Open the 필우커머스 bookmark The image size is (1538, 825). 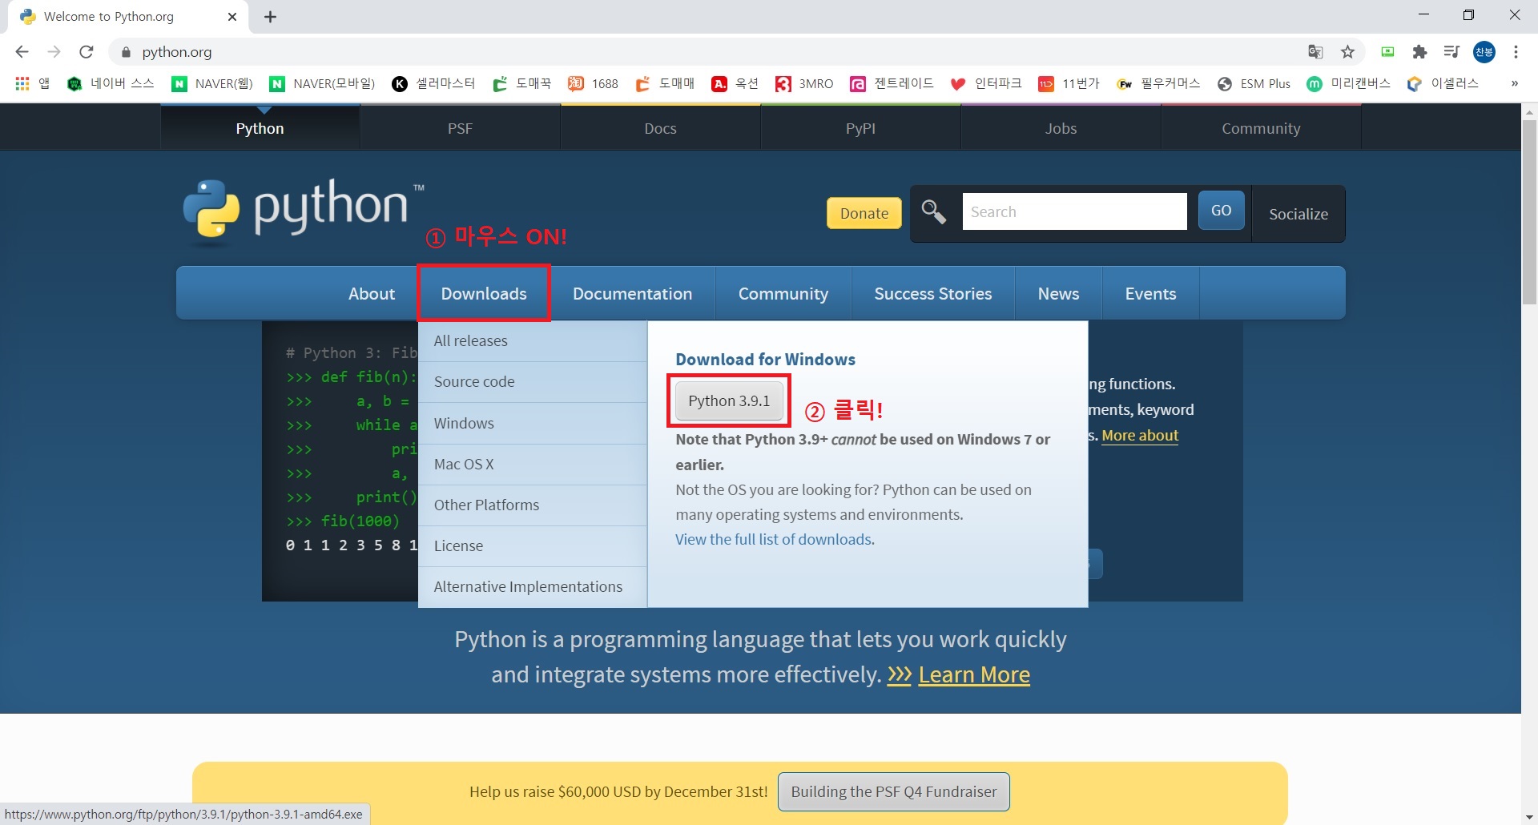coord(1159,83)
